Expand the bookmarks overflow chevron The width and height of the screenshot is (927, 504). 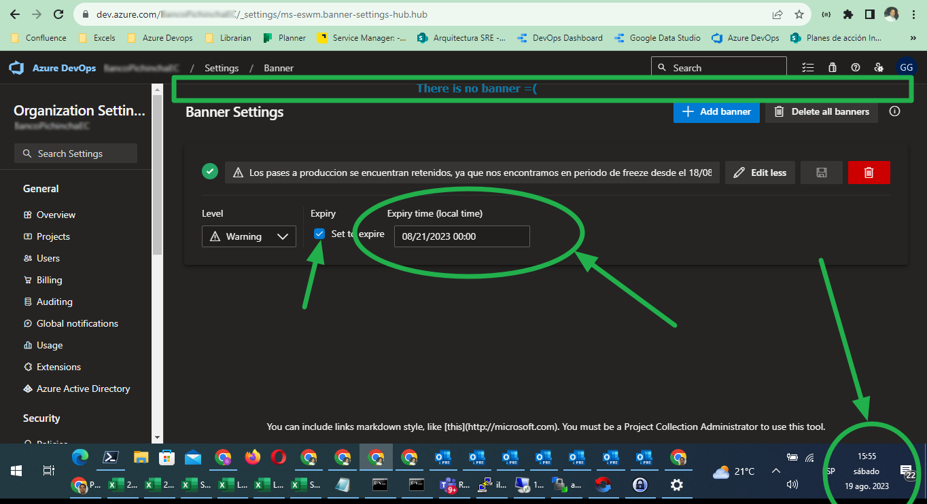point(913,38)
